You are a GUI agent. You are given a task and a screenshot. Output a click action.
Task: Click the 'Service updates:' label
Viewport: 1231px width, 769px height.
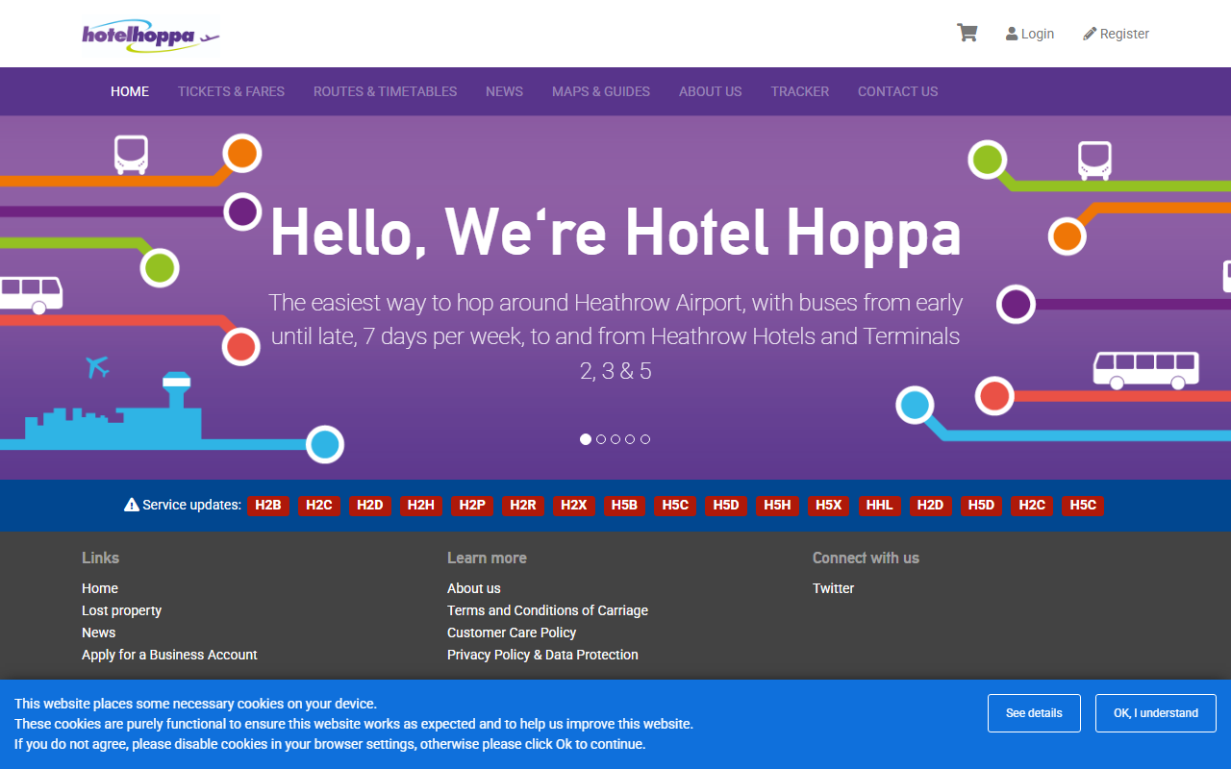191,505
